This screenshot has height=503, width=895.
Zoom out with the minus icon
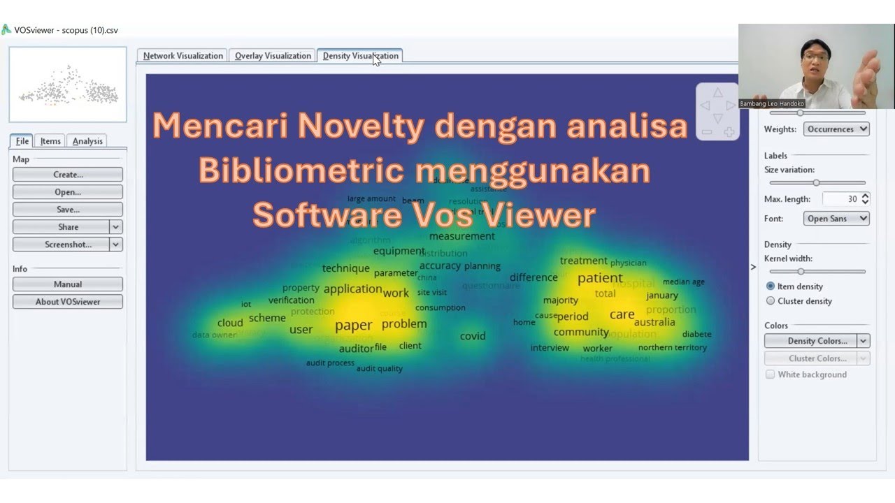click(x=707, y=132)
